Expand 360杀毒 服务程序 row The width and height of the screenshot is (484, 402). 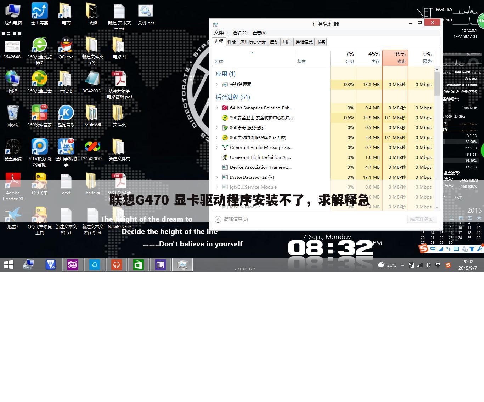[x=217, y=128]
